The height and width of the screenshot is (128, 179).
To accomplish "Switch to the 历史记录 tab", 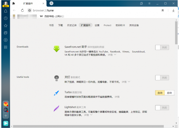I will (72, 25).
